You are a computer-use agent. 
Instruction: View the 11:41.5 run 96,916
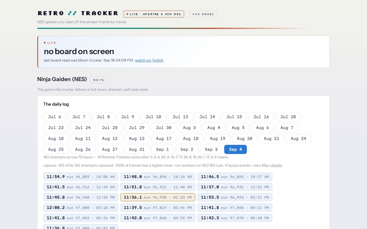tap(81, 187)
